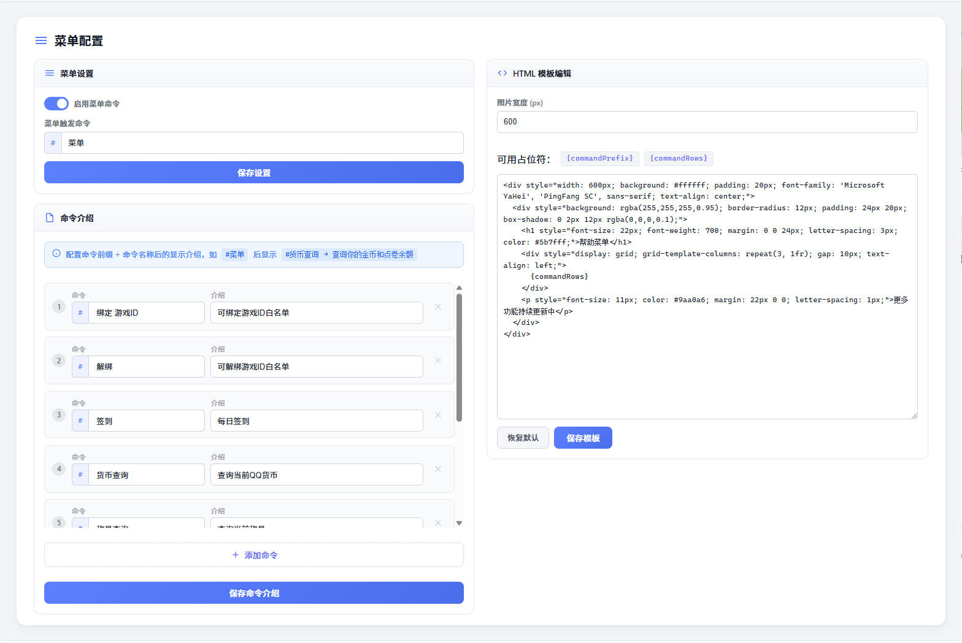Click the command list scrollbar down arrow
Image resolution: width=962 pixels, height=643 pixels.
pos(459,523)
